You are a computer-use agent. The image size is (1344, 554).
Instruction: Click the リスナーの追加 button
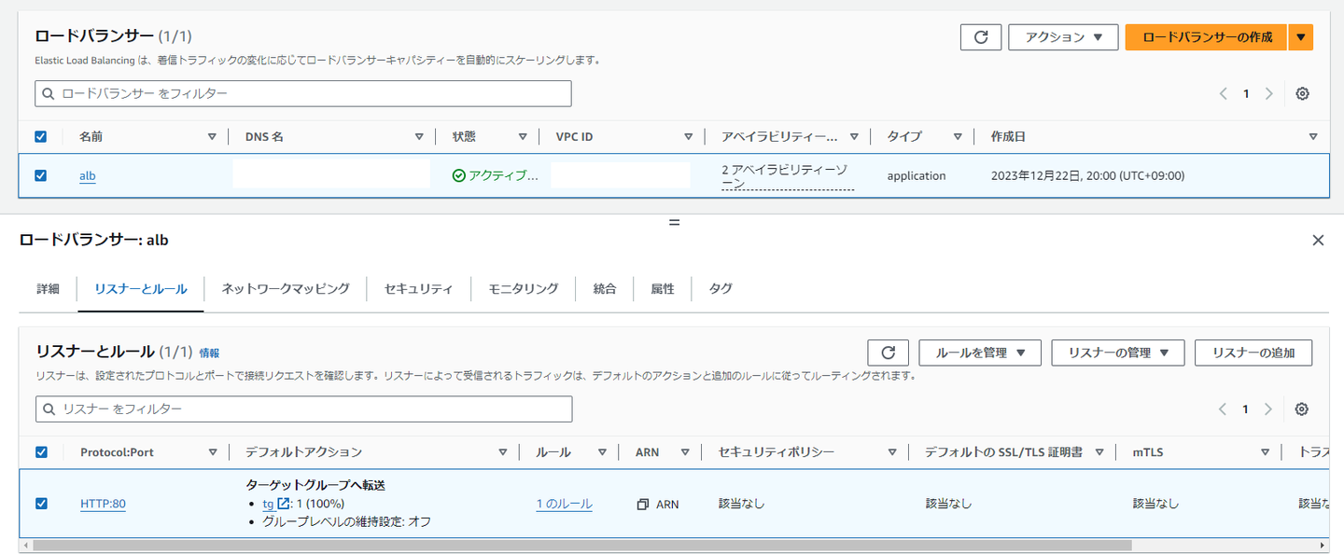1253,353
